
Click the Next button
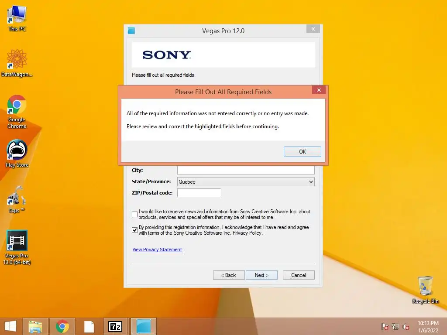tap(262, 275)
